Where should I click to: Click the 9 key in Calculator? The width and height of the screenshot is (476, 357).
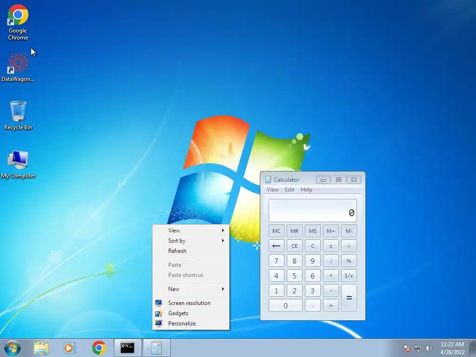(x=313, y=261)
